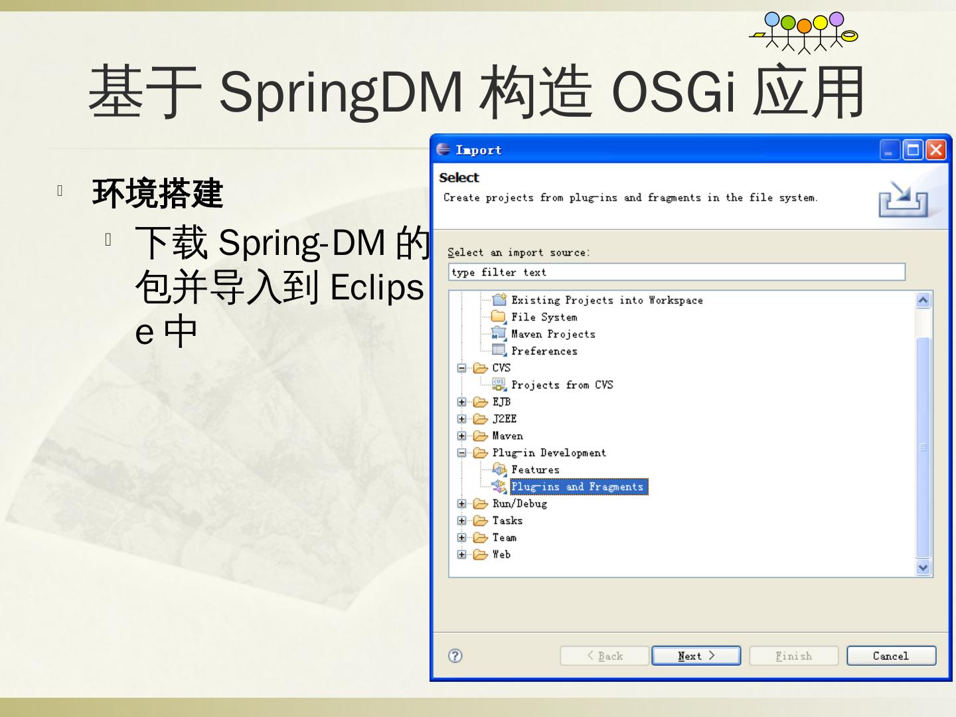Click the slide heading 环境搭建
The height and width of the screenshot is (717, 956).
(158, 193)
